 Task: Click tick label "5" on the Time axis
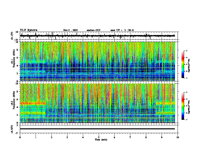[99, 137]
